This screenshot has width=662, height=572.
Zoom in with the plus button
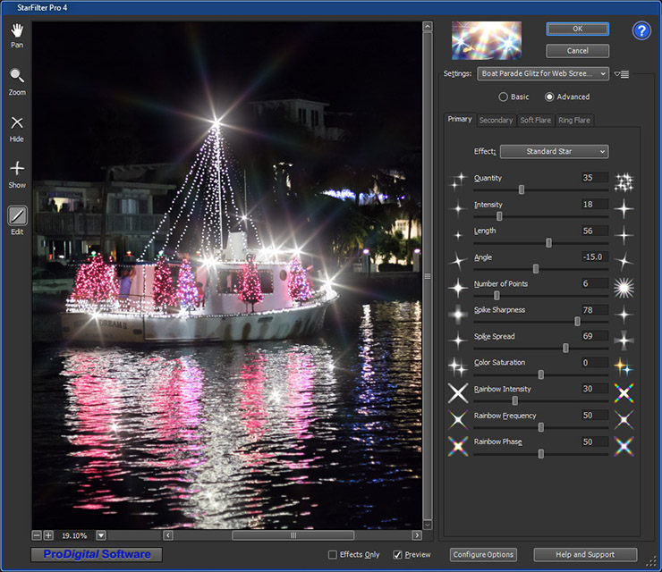point(48,535)
